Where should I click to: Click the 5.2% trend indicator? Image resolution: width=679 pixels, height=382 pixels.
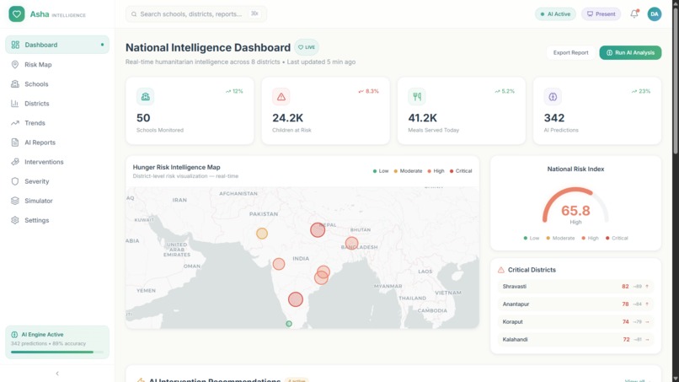tap(505, 91)
